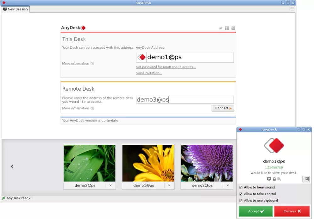
Task: Click the demo1@ps label under yellow flower
Action: pos(143,185)
